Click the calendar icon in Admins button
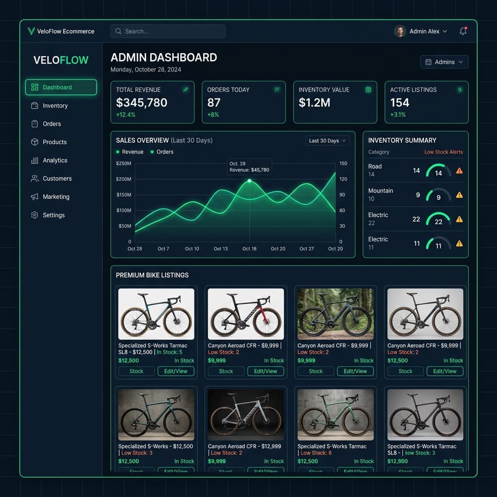497x497 pixels. (428, 62)
